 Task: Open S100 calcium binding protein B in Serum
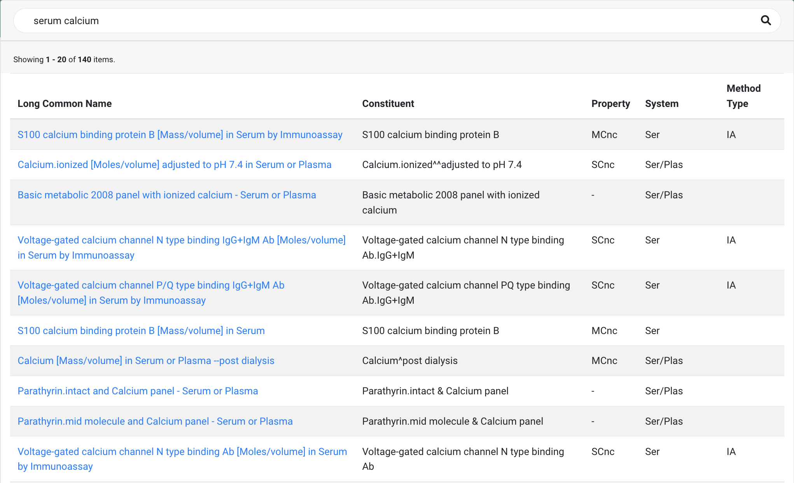tap(141, 331)
